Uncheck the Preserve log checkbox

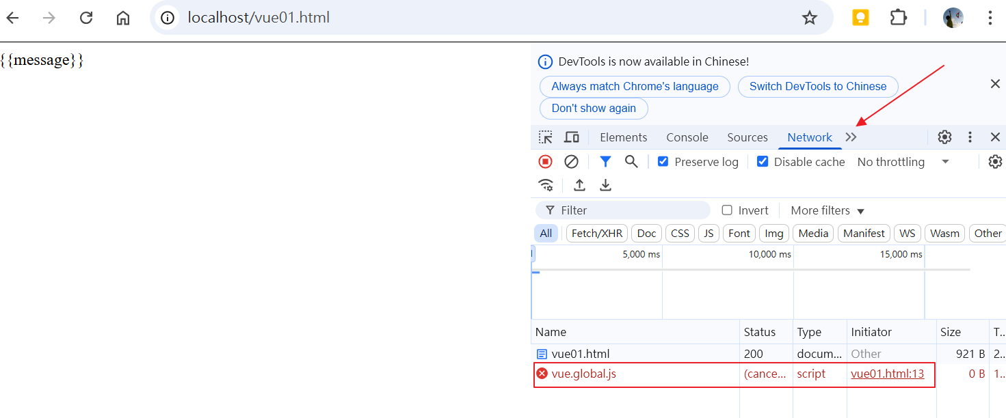pos(663,162)
